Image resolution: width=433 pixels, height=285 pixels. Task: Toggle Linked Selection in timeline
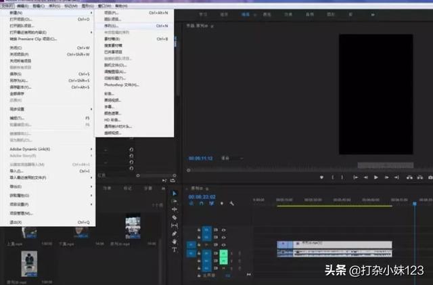pos(212,204)
